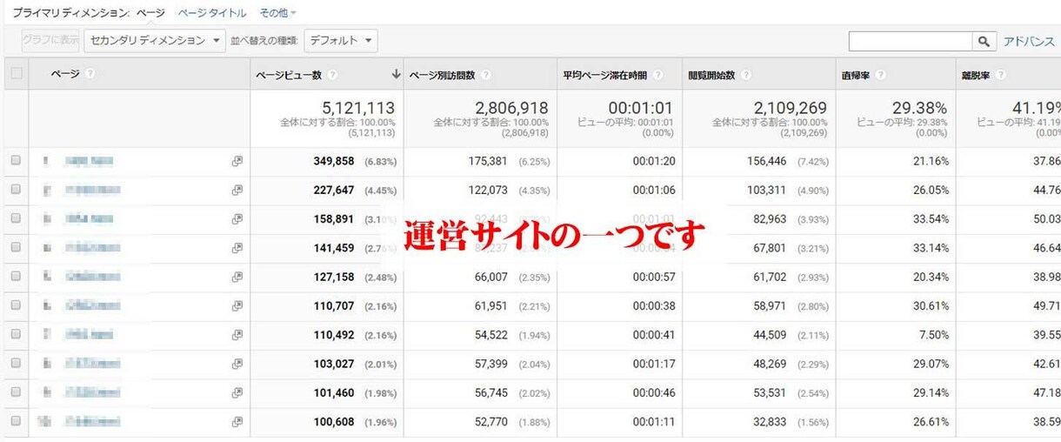Focus the table search input field
Viewport: 1061px width, 442px height.
(911, 41)
